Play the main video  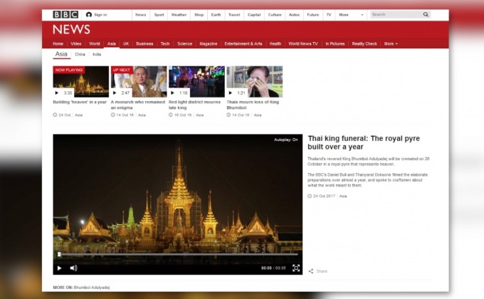pos(60,268)
